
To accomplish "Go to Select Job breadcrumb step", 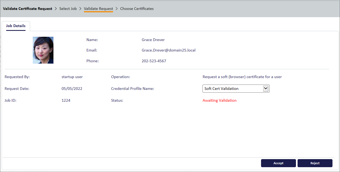I will point(68,9).
